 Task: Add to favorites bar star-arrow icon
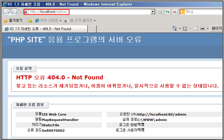tap(30, 21)
